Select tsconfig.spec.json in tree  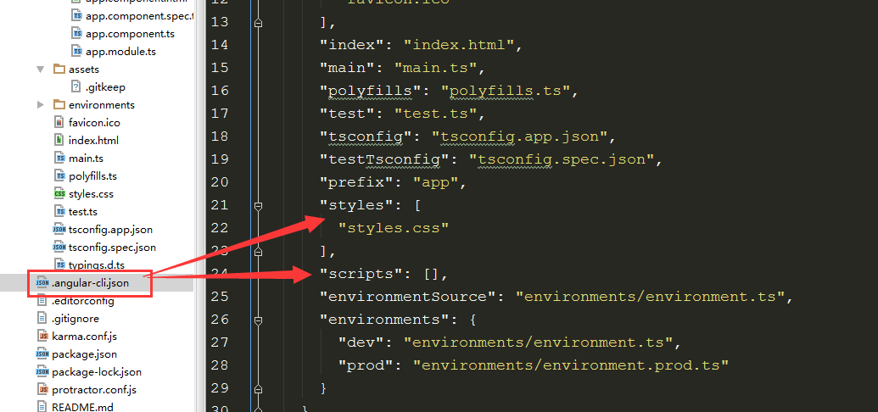click(113, 248)
